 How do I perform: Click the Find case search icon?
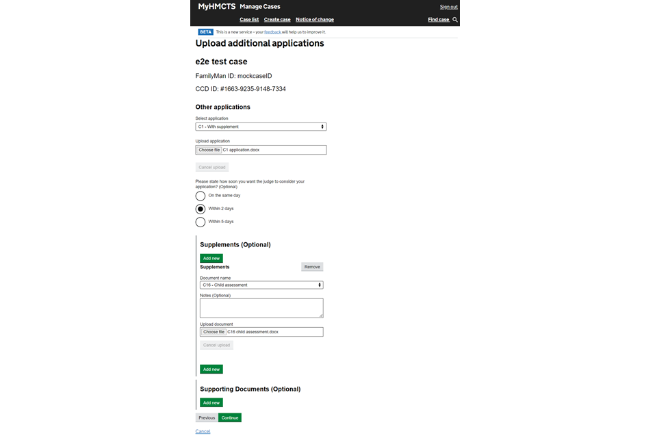pyautogui.click(x=455, y=20)
